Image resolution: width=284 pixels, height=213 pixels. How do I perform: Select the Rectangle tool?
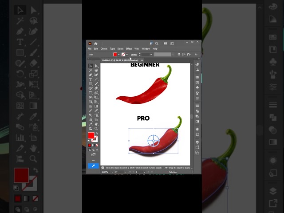(91, 84)
